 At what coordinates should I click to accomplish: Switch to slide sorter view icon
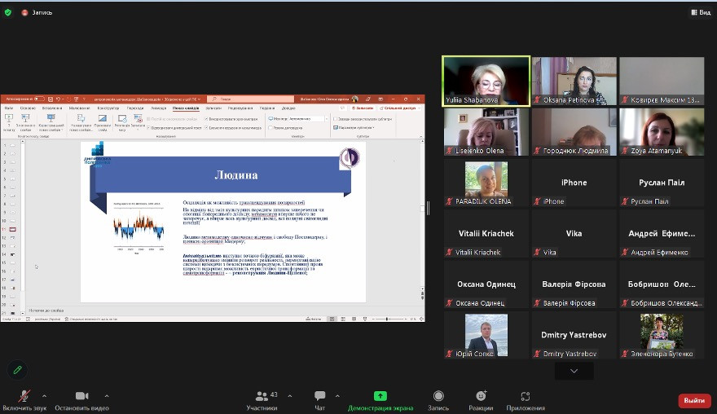343,319
